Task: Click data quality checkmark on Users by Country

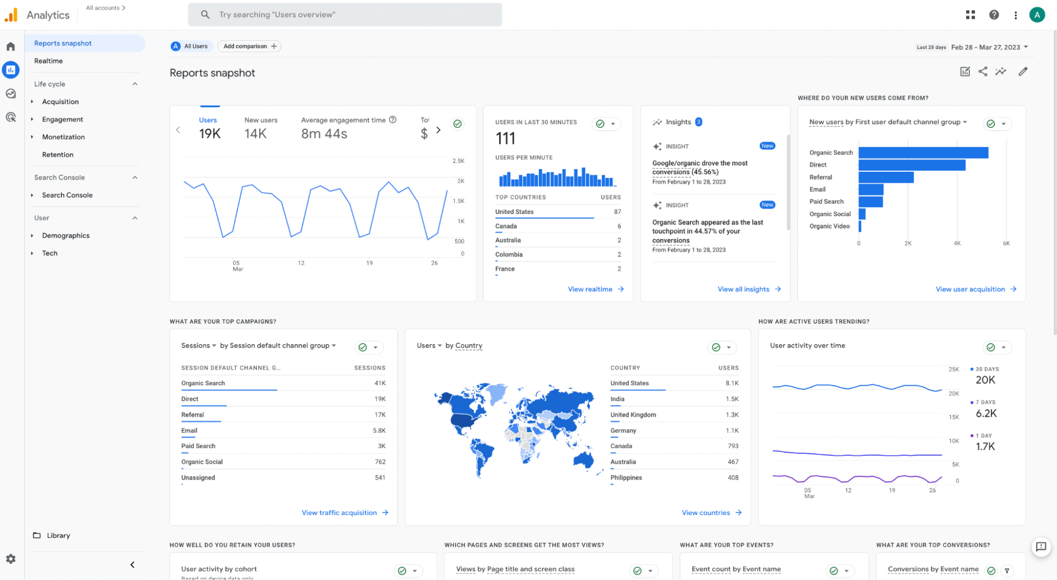Action: pos(716,347)
